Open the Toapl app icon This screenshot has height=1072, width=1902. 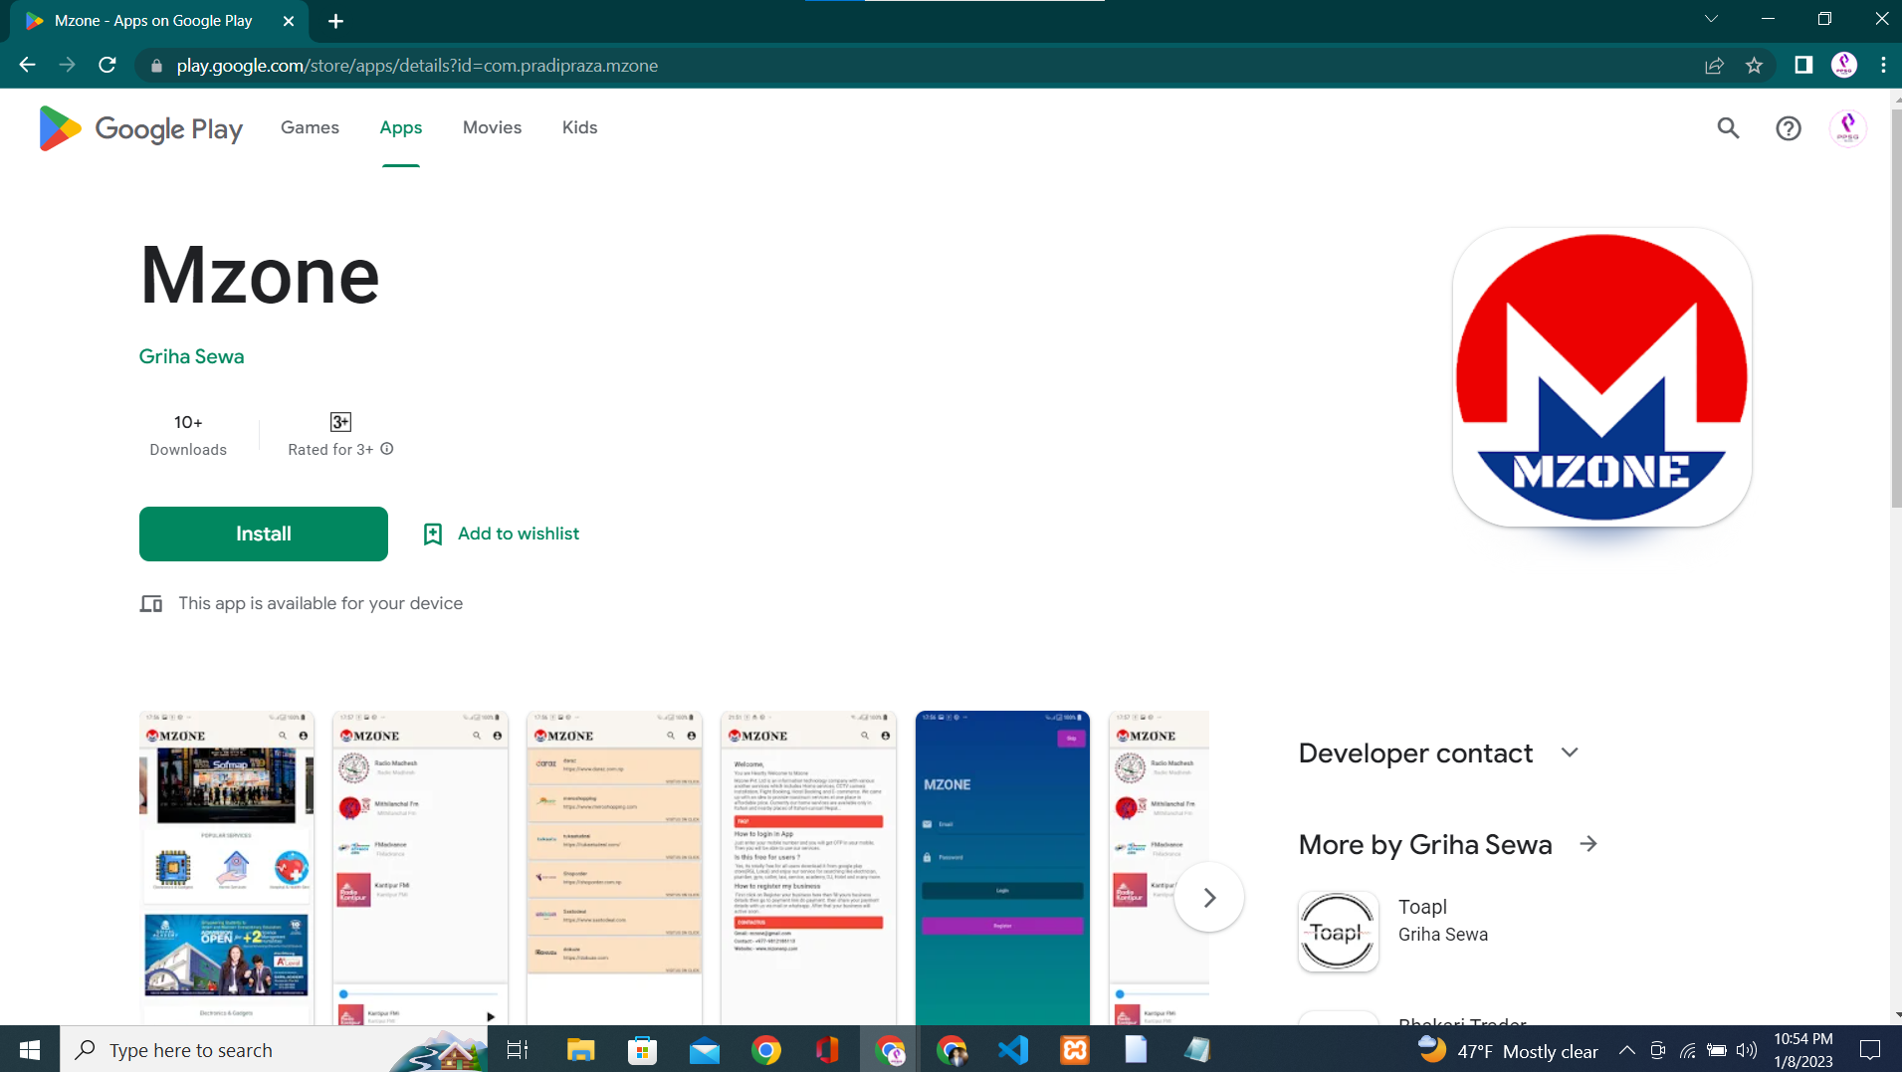click(1338, 932)
